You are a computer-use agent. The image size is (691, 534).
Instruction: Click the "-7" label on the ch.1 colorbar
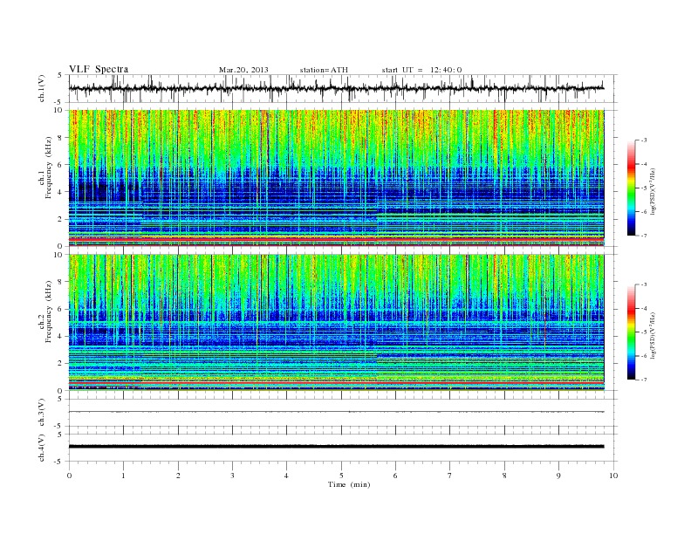pos(644,236)
